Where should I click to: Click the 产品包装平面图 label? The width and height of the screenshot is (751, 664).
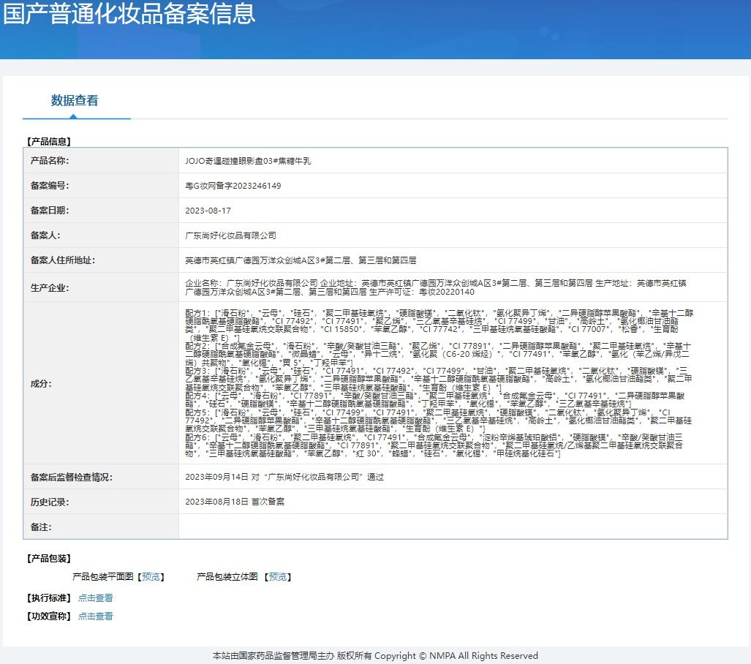[x=103, y=577]
